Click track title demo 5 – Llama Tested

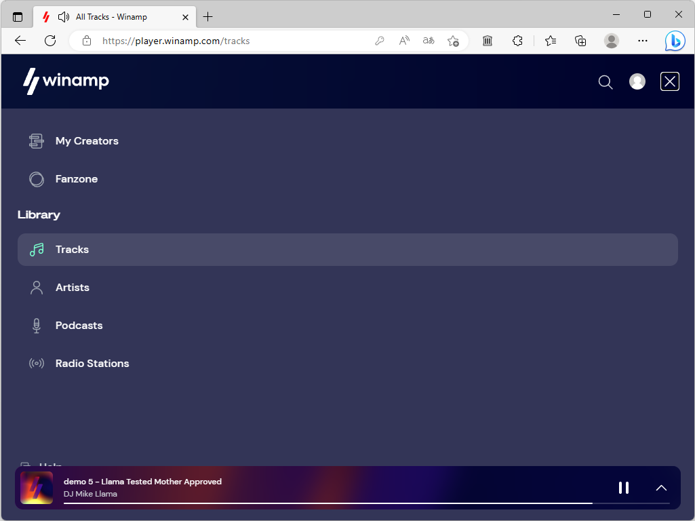pyautogui.click(x=142, y=482)
